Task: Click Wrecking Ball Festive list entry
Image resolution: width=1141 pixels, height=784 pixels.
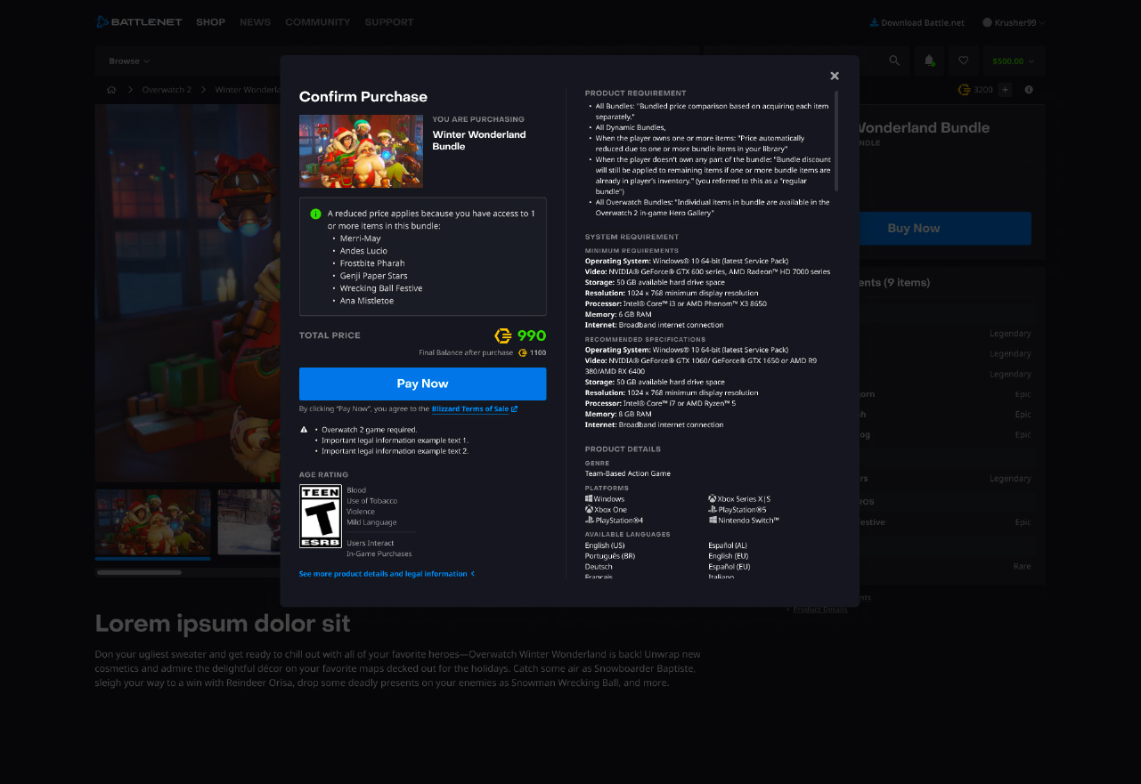Action: tap(381, 288)
